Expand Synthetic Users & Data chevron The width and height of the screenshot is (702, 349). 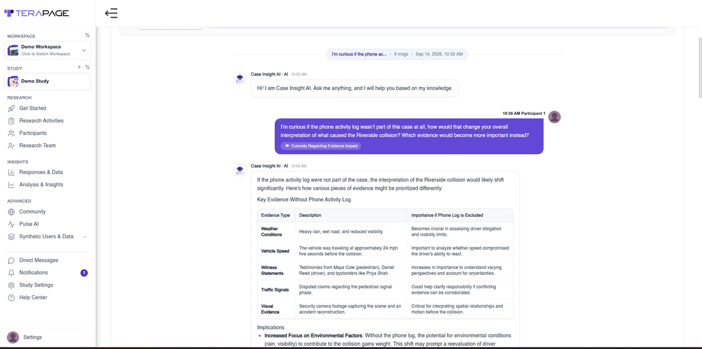[85, 237]
